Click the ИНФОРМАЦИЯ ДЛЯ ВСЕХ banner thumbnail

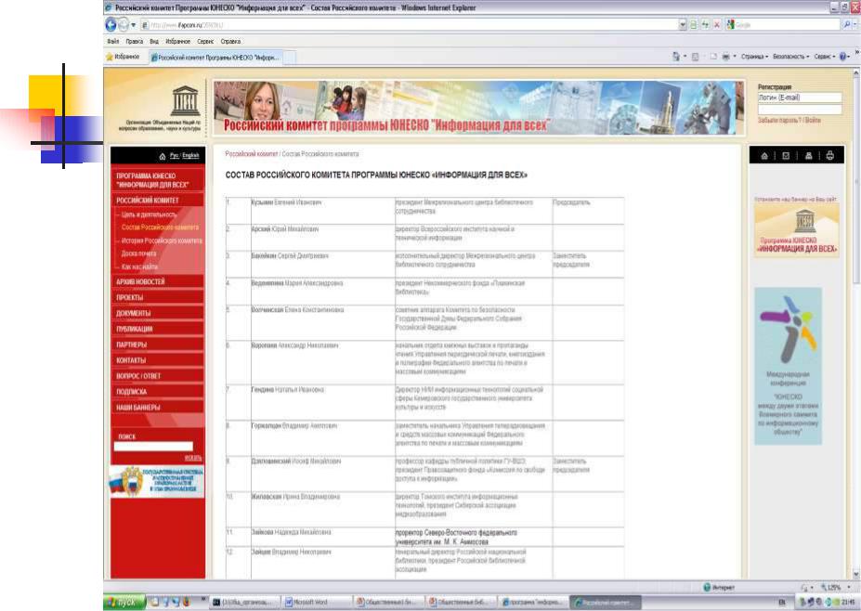click(797, 229)
